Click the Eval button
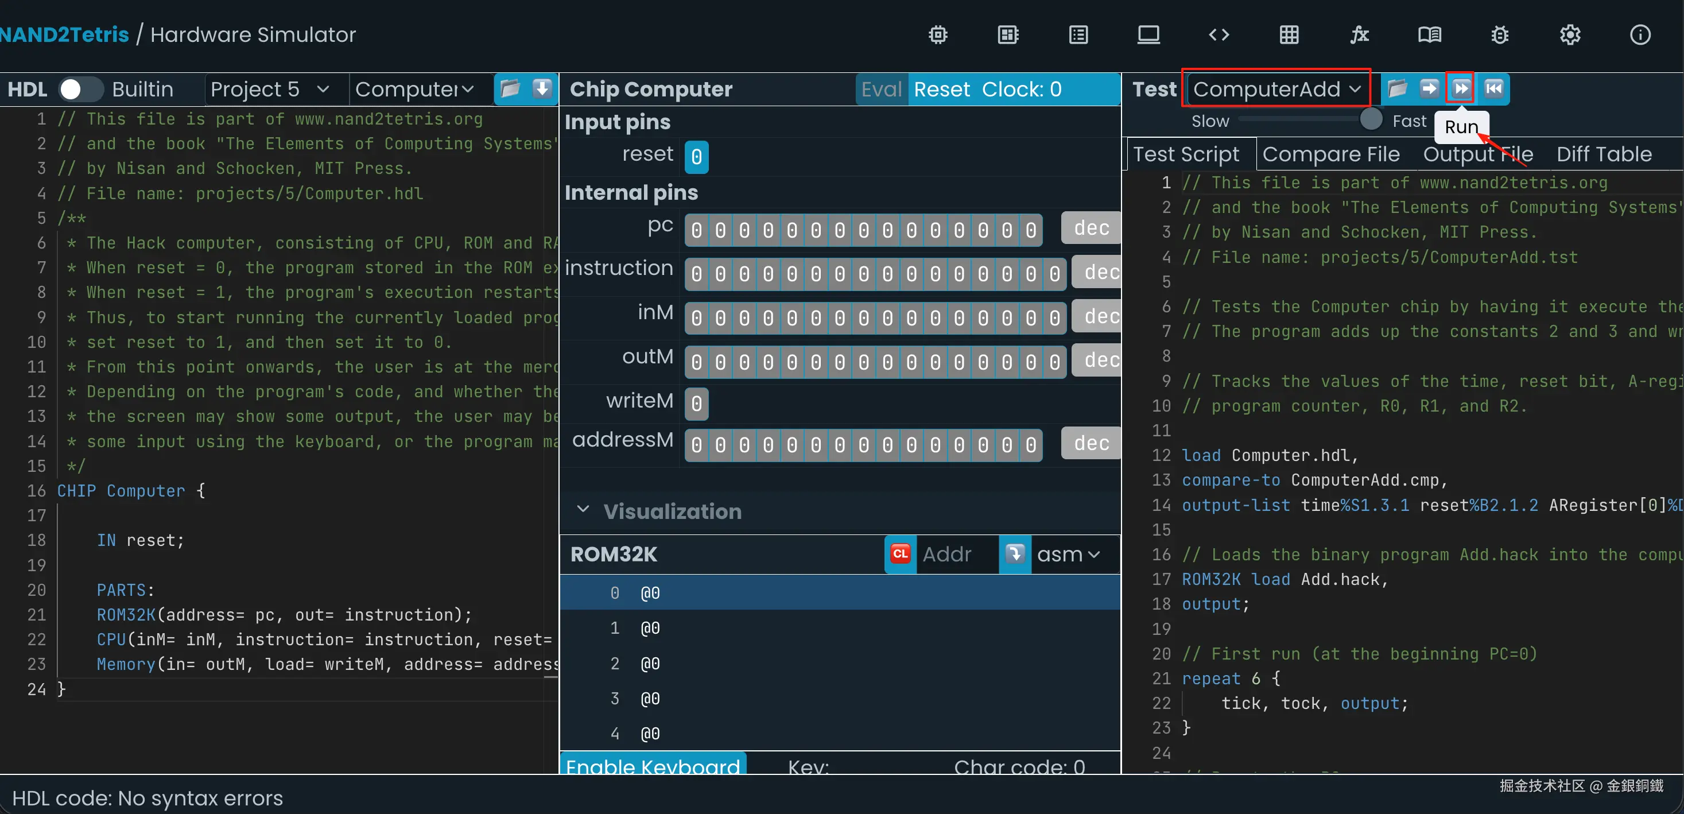1684x814 pixels. pyautogui.click(x=881, y=89)
